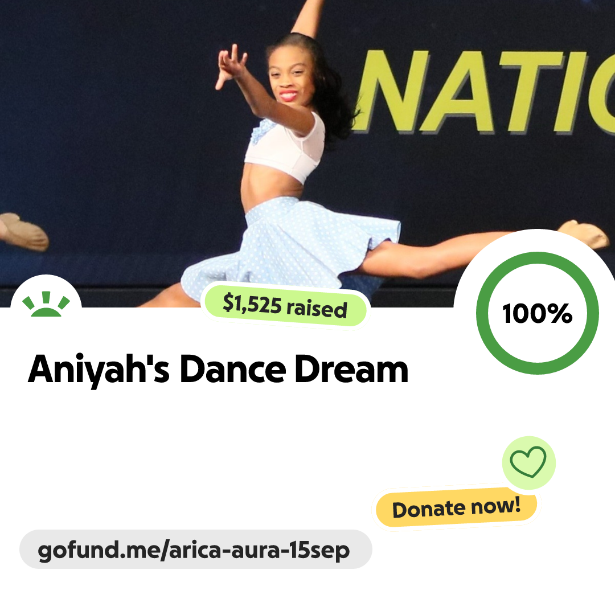This screenshot has width=615, height=615.
Task: Click the word 'Dream' in the title
Action: tap(351, 370)
